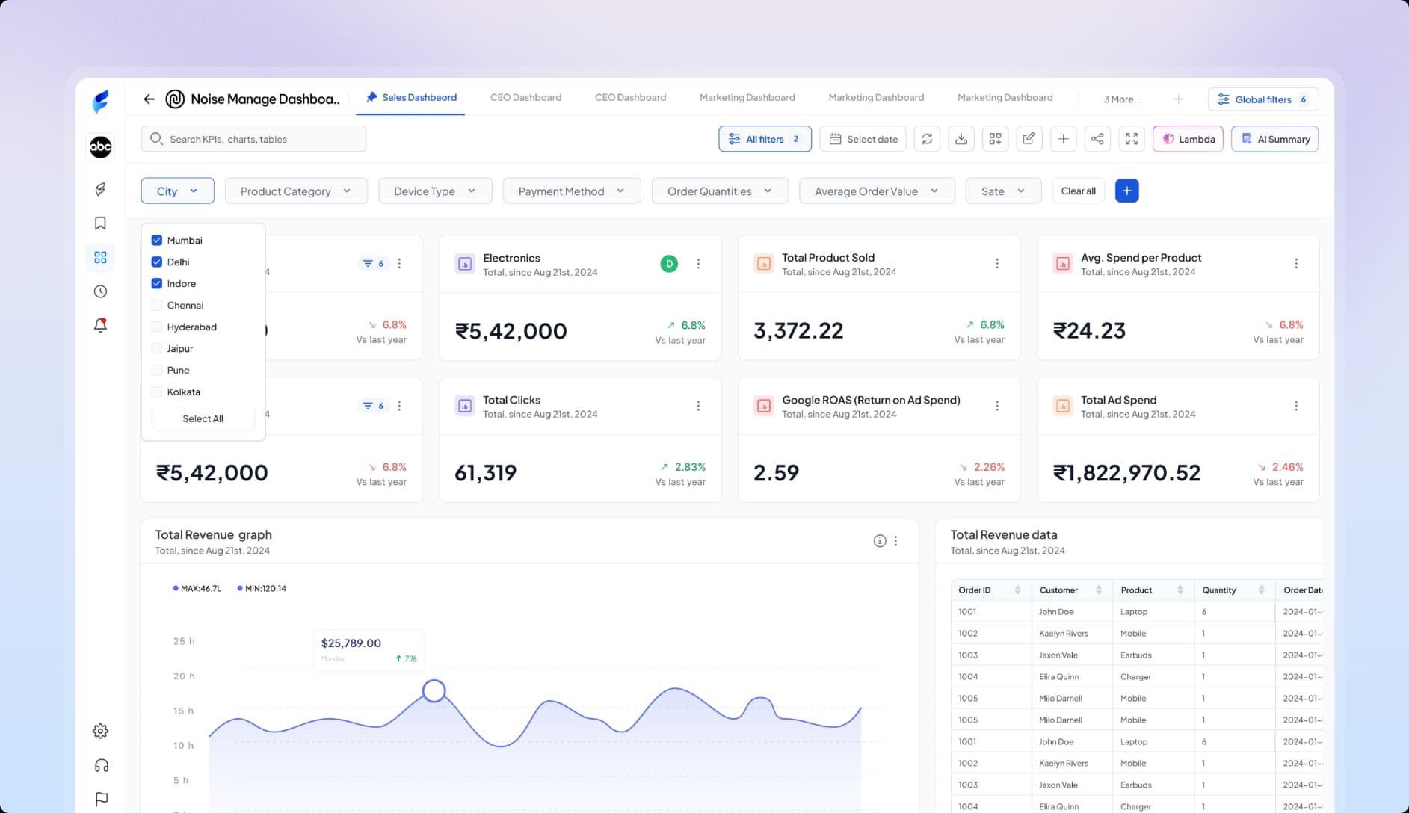Download the dashboard report
1409x813 pixels.
point(961,138)
